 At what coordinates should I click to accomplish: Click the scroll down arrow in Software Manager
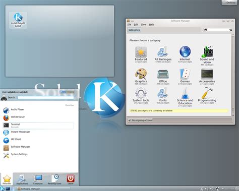click(233, 115)
